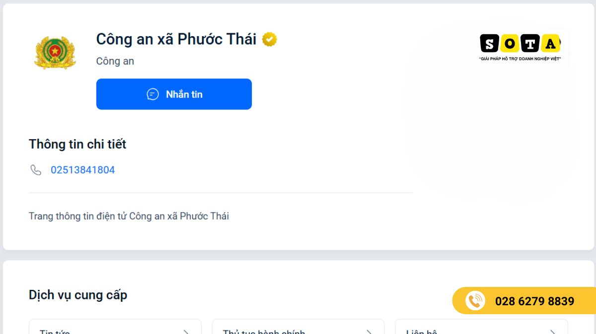The height and width of the screenshot is (334, 596).
Task: Open the Tin tức service card
Action: [x=115, y=327]
